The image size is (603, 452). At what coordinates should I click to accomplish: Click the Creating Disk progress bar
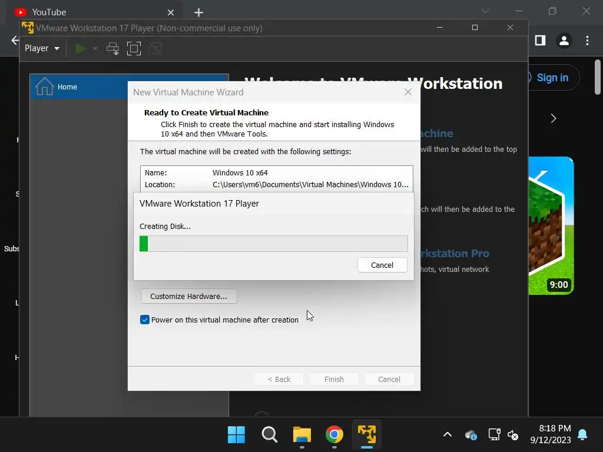(x=273, y=244)
